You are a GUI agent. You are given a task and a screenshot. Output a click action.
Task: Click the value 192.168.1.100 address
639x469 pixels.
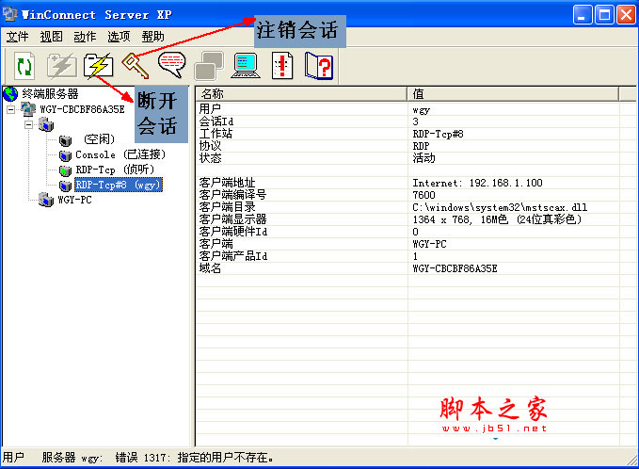pyautogui.click(x=505, y=183)
